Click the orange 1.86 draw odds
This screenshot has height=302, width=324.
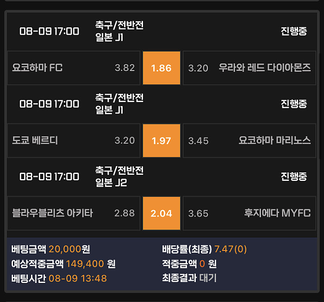click(161, 68)
